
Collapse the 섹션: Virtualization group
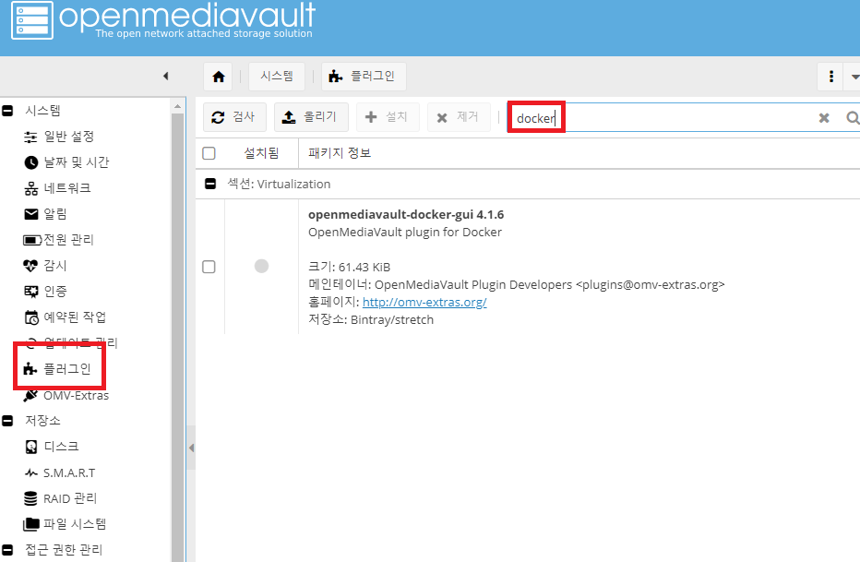pyautogui.click(x=210, y=184)
